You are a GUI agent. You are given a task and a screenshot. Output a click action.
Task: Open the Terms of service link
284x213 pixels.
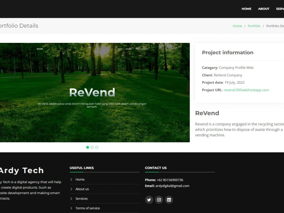click(88, 208)
